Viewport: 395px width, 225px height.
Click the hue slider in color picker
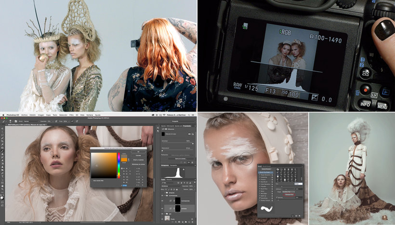[119, 165]
